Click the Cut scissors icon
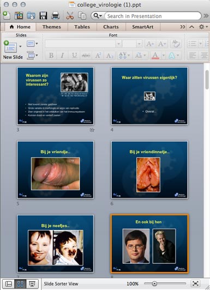This screenshot has height=290, width=210. coord(70,16)
